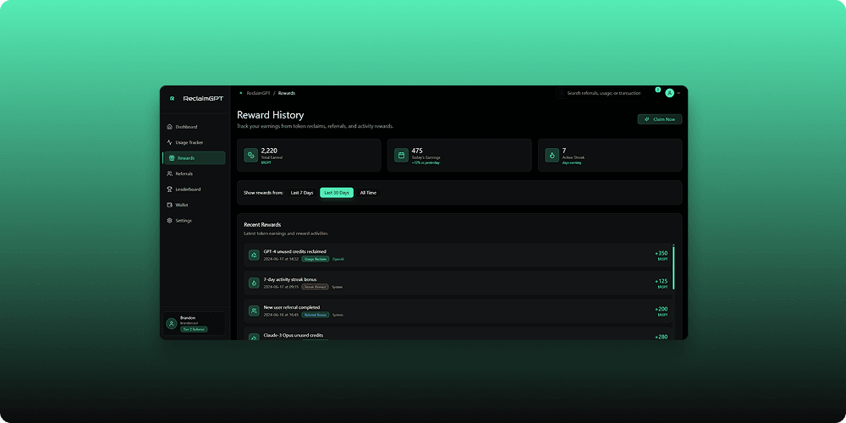
Task: Click Brandon's avatar icon in sidebar footer
Action: pyautogui.click(x=172, y=324)
